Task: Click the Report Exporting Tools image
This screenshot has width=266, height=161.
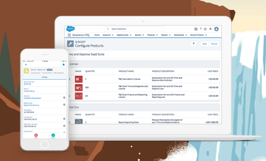Action: tap(79, 122)
